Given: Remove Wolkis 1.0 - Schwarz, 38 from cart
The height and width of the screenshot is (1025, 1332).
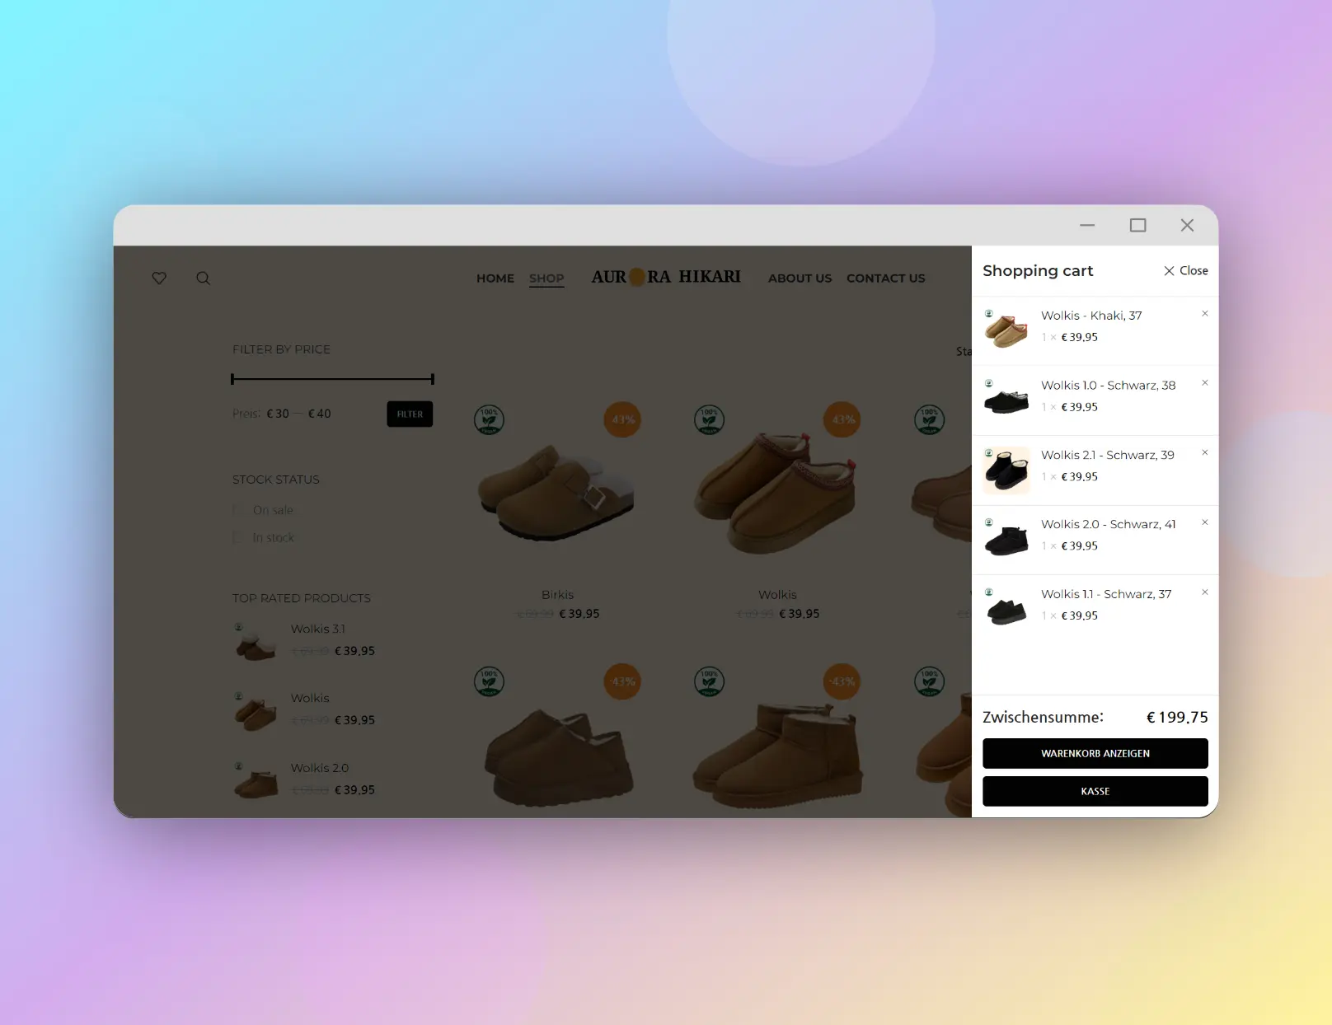Looking at the screenshot, I should pyautogui.click(x=1204, y=383).
